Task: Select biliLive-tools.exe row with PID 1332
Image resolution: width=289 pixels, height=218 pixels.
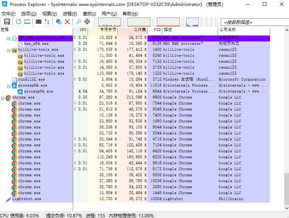Action: 135,74
